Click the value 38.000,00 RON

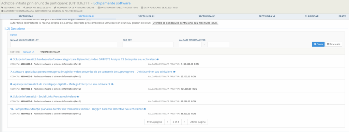coord(188,114)
